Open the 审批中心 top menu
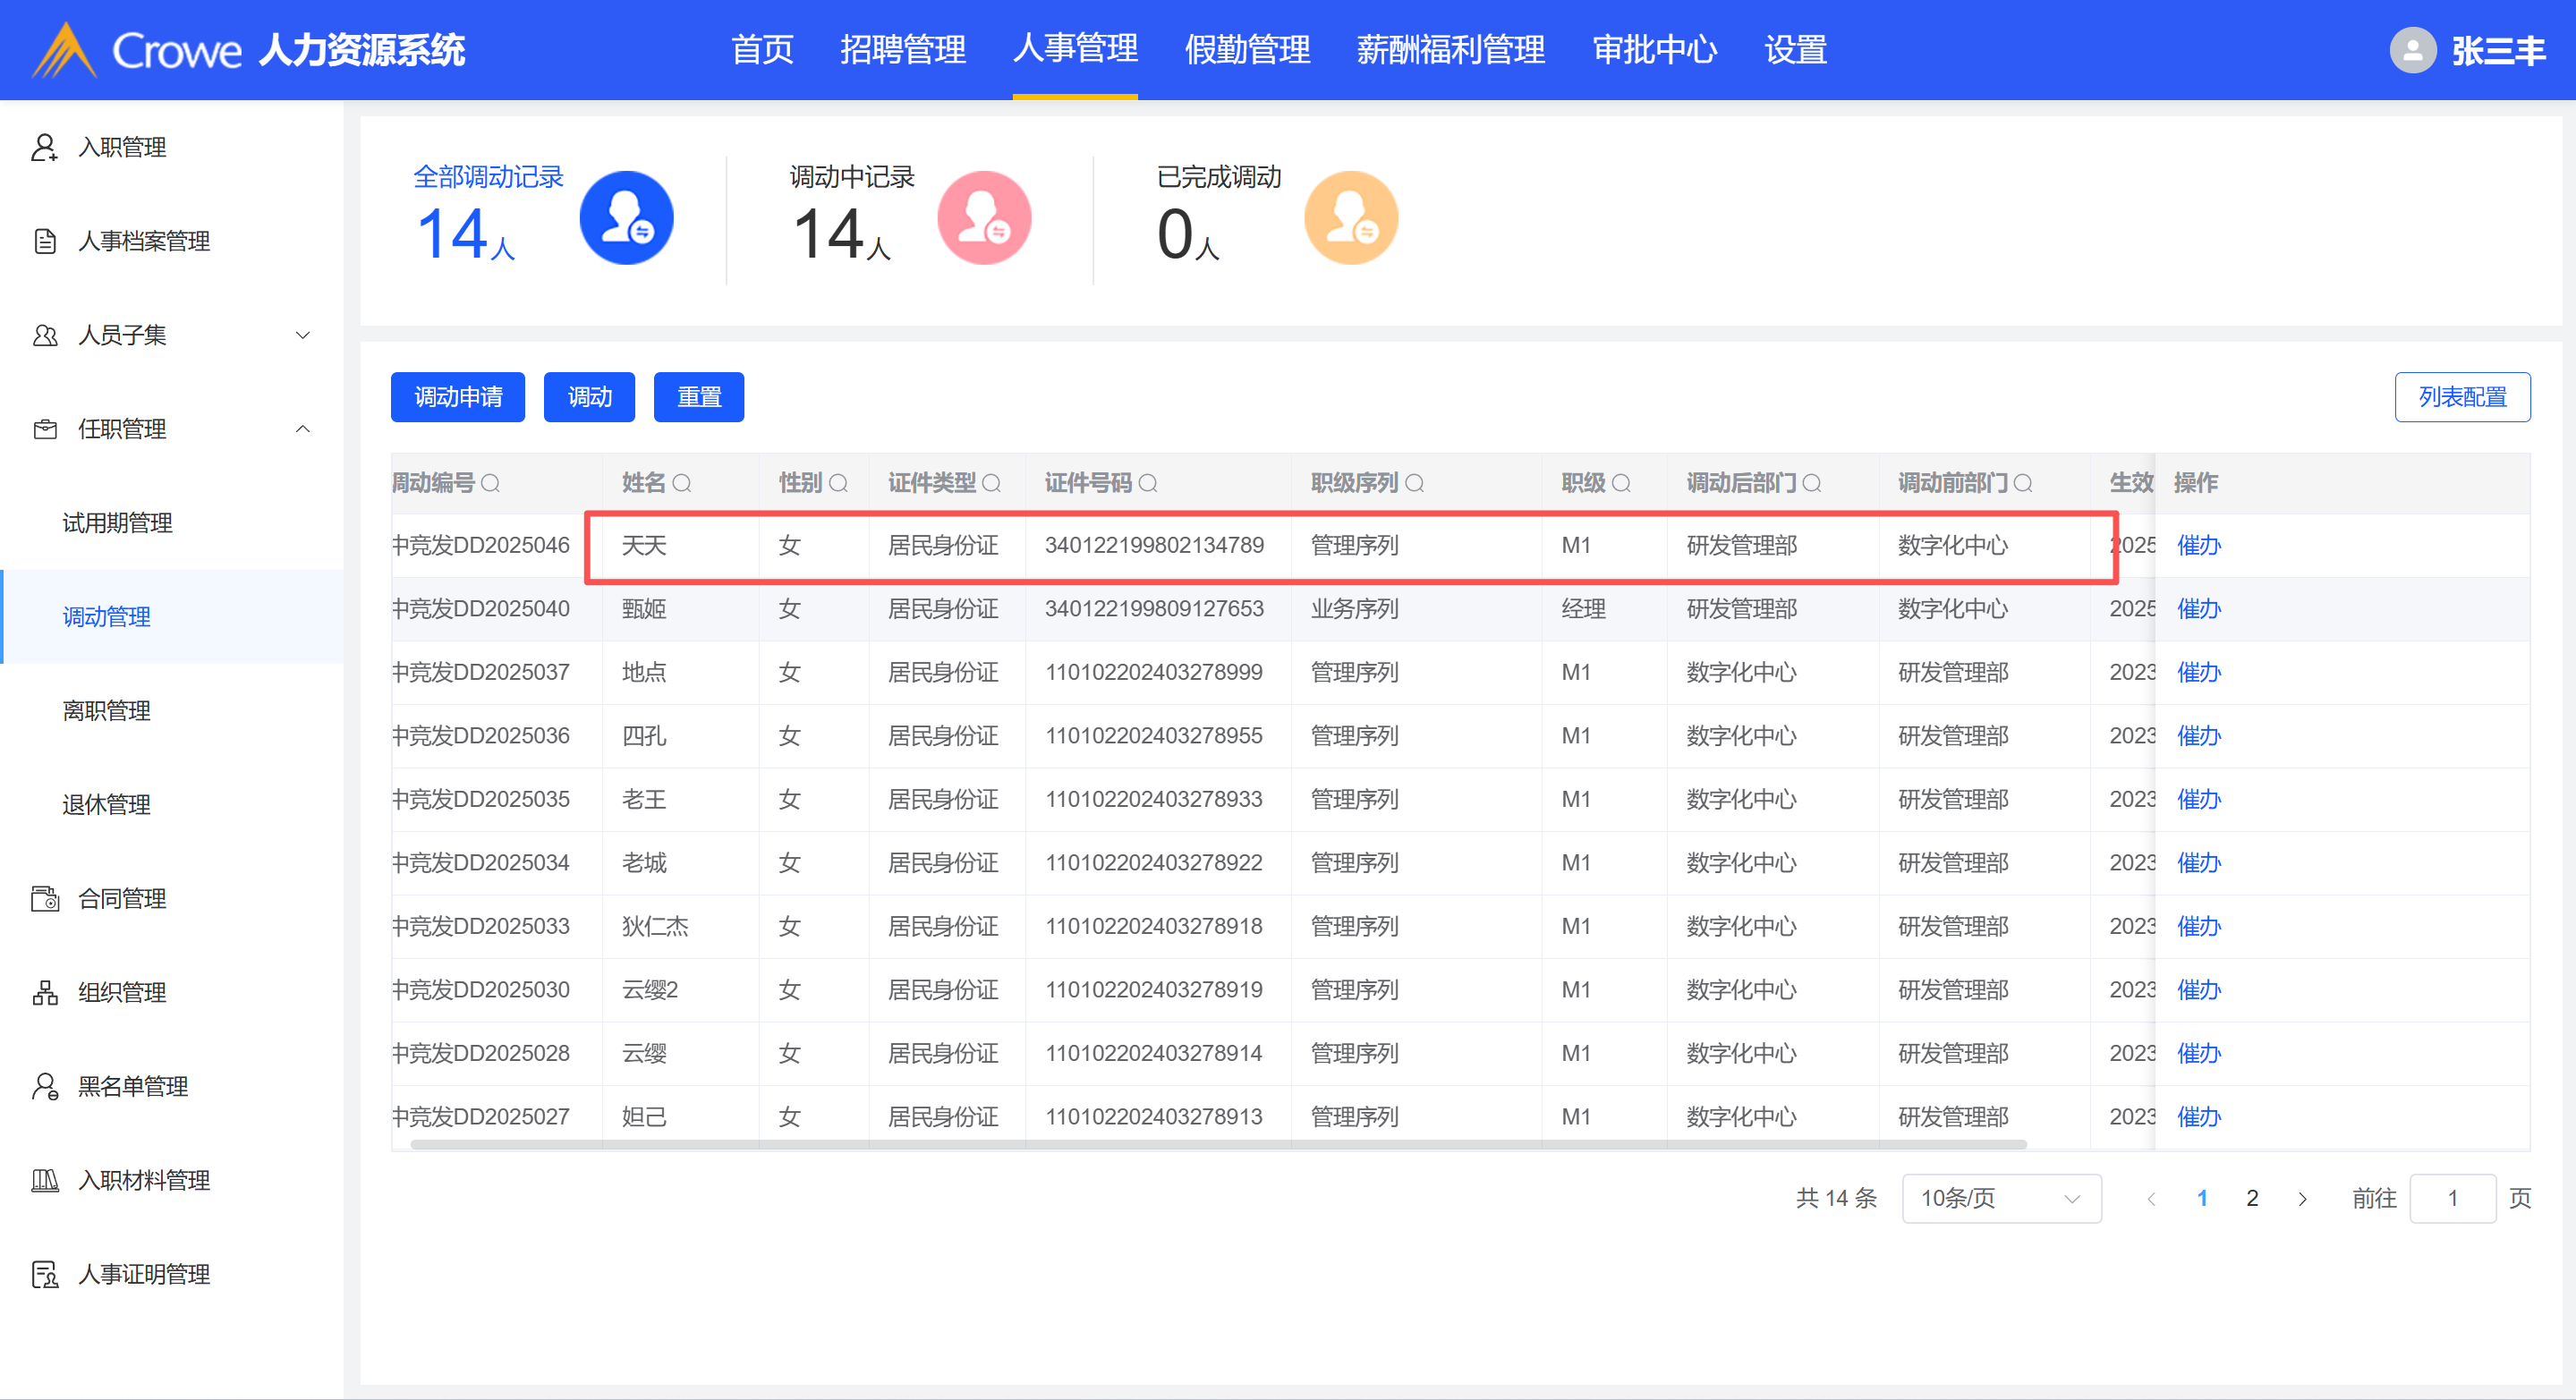Screen dimensions: 2576x1400 1654,50
